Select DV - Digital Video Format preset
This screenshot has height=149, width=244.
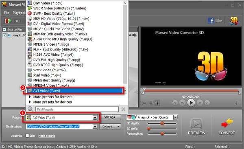(59, 24)
